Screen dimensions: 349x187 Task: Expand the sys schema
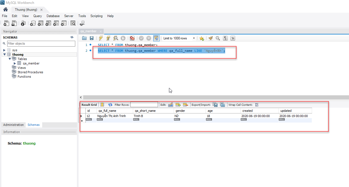[x=4, y=50]
